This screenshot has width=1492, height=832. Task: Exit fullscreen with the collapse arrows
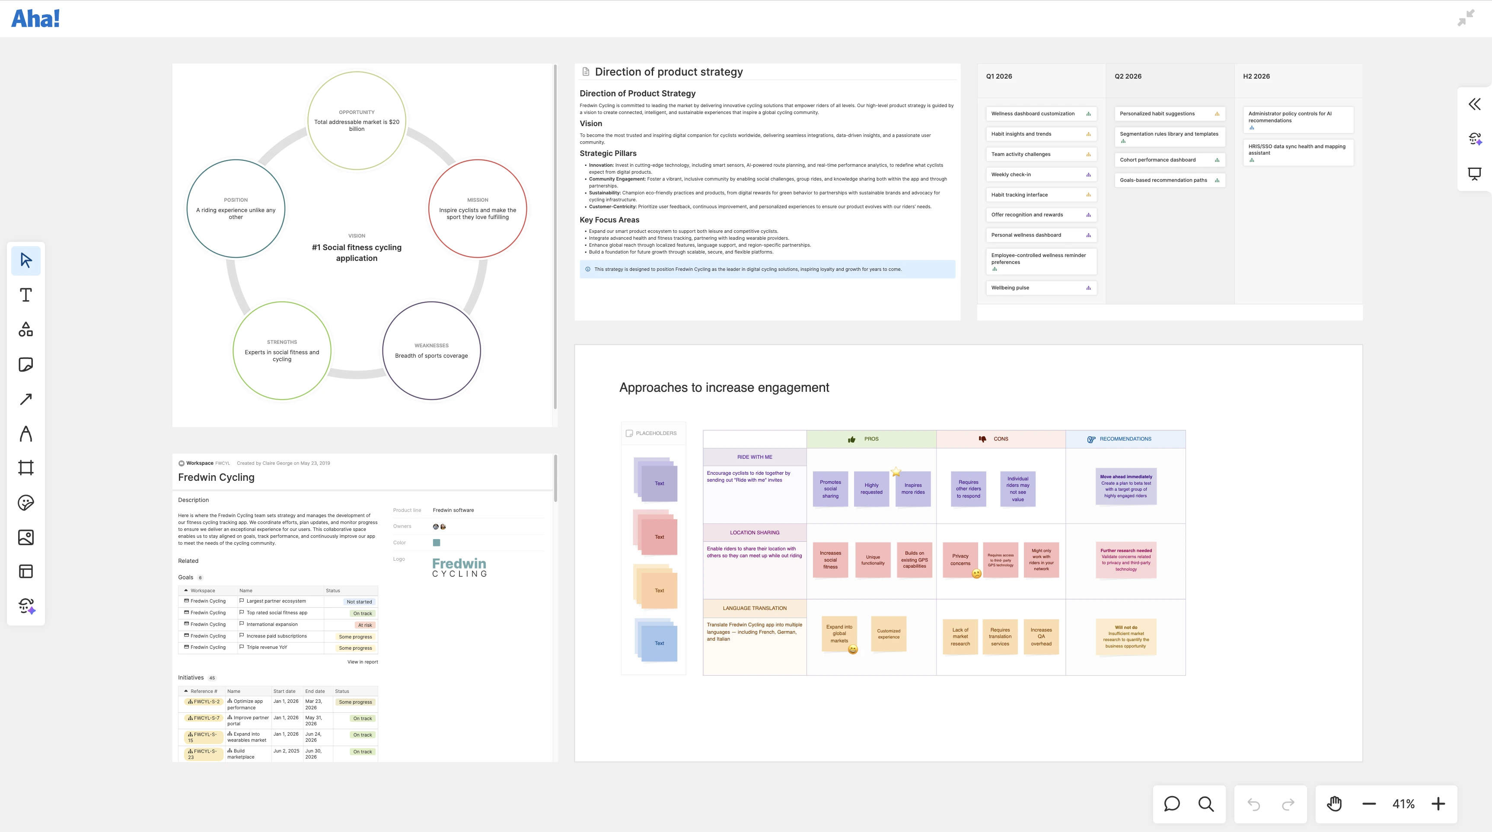[1466, 18]
